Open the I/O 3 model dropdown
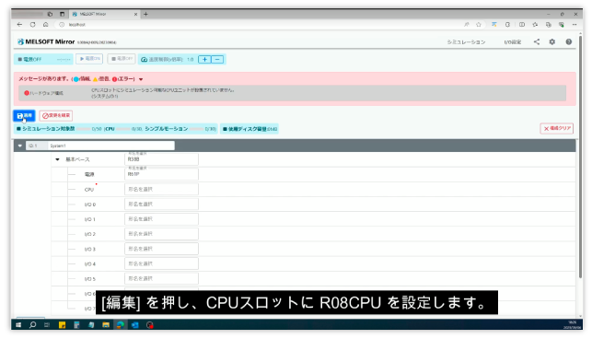This screenshot has width=592, height=339. point(161,249)
